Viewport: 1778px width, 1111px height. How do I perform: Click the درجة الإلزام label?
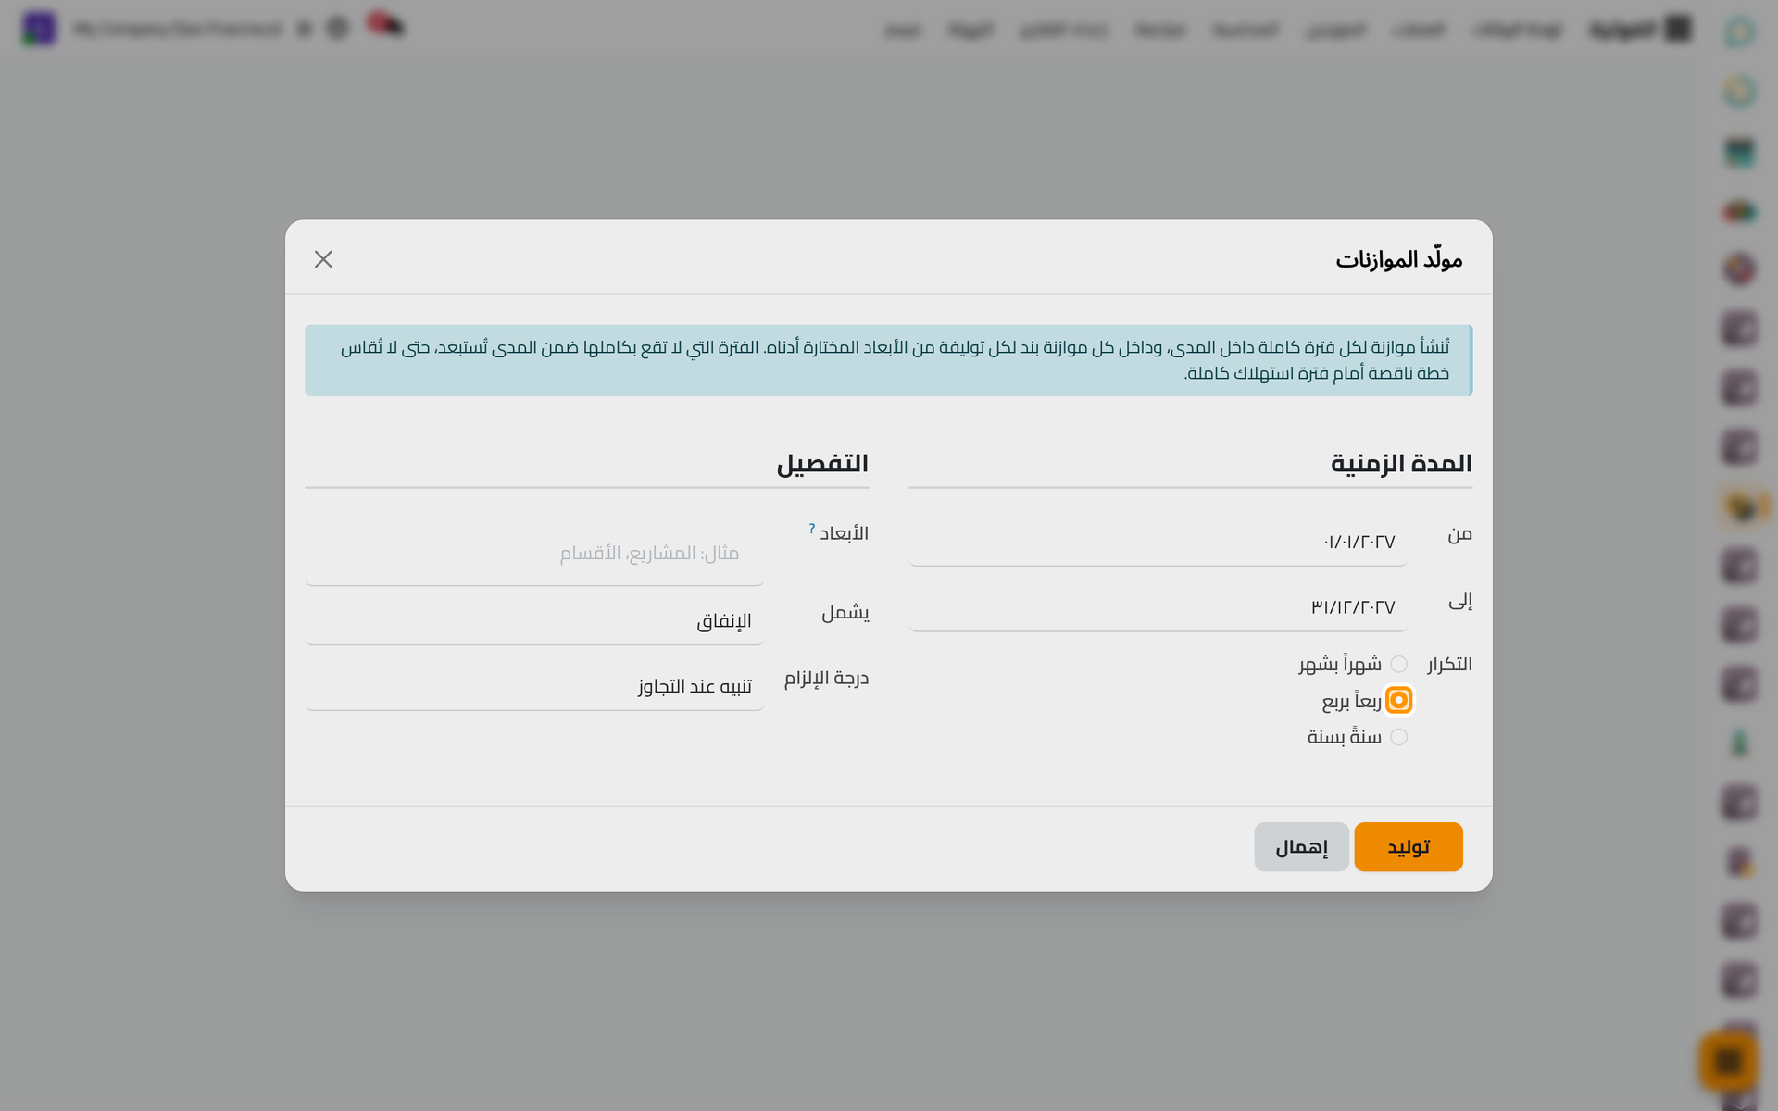pos(826,679)
